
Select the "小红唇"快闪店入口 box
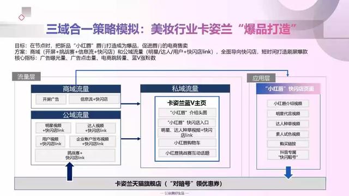pos(187,122)
